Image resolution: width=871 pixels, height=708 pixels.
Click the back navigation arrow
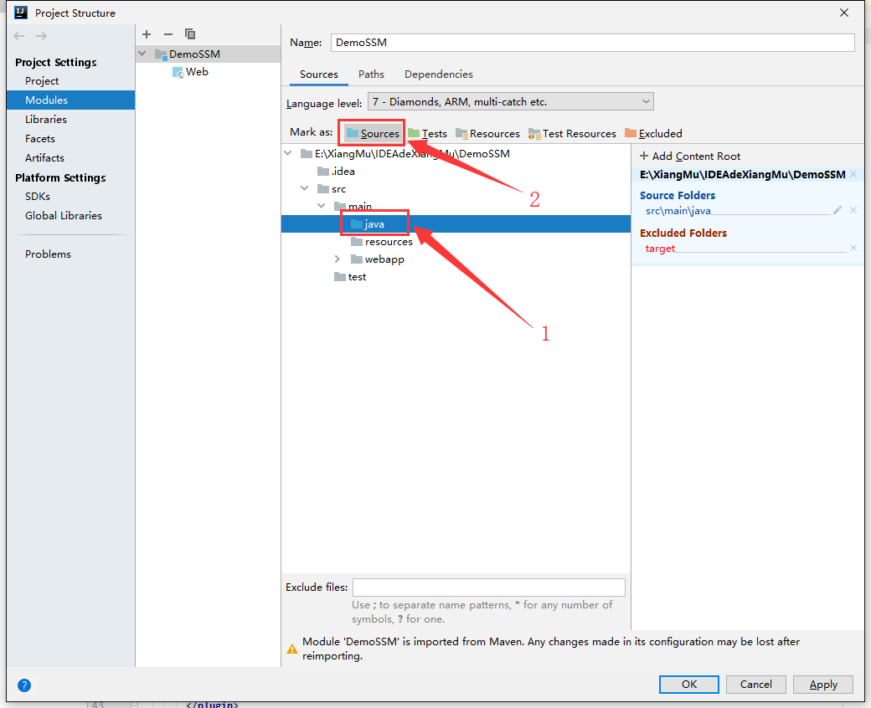click(19, 36)
